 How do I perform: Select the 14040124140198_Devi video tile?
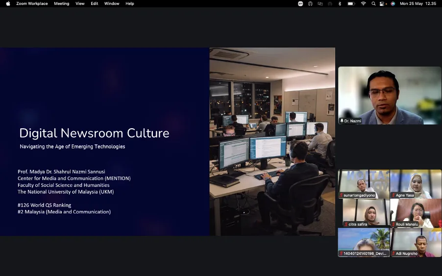coord(364,243)
